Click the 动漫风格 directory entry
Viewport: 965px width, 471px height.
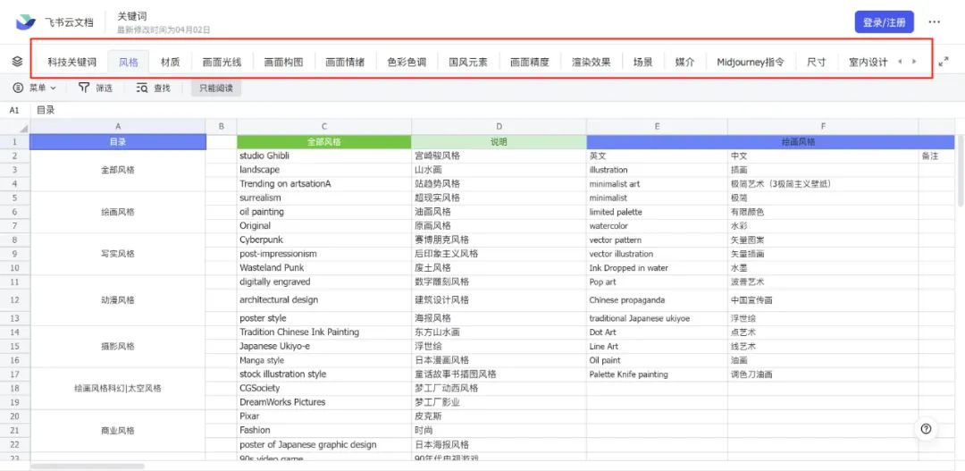(118, 299)
